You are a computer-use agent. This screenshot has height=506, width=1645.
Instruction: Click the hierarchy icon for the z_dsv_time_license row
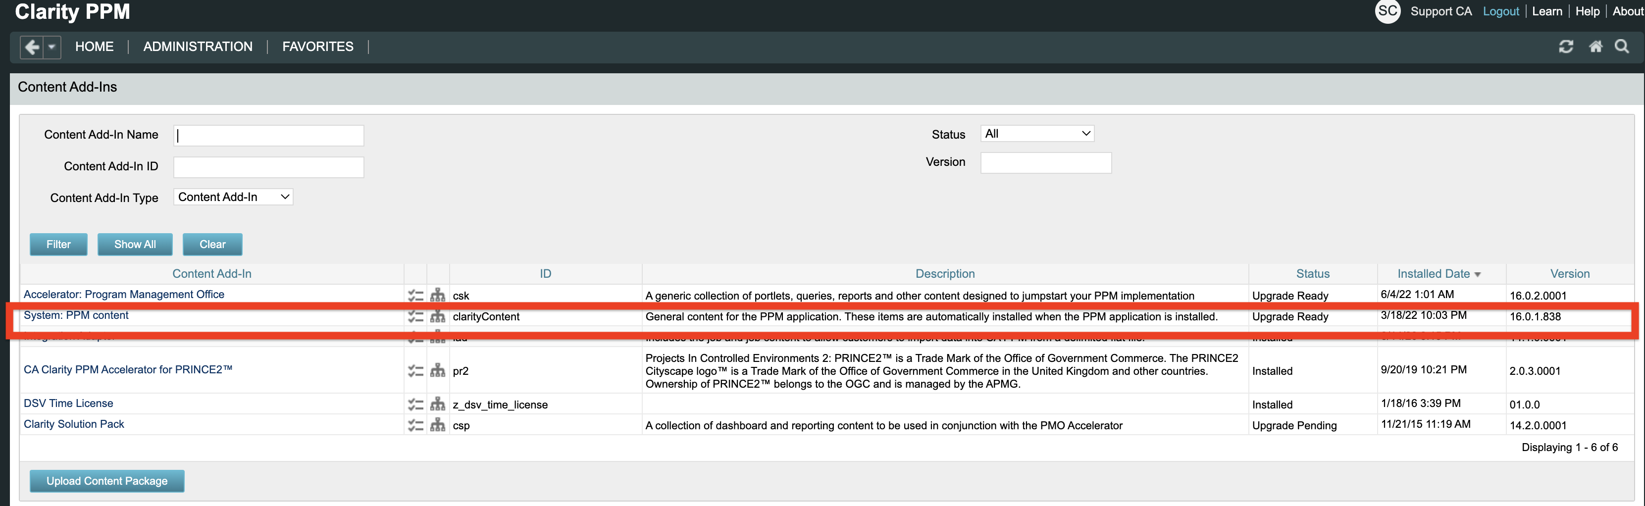coord(437,404)
